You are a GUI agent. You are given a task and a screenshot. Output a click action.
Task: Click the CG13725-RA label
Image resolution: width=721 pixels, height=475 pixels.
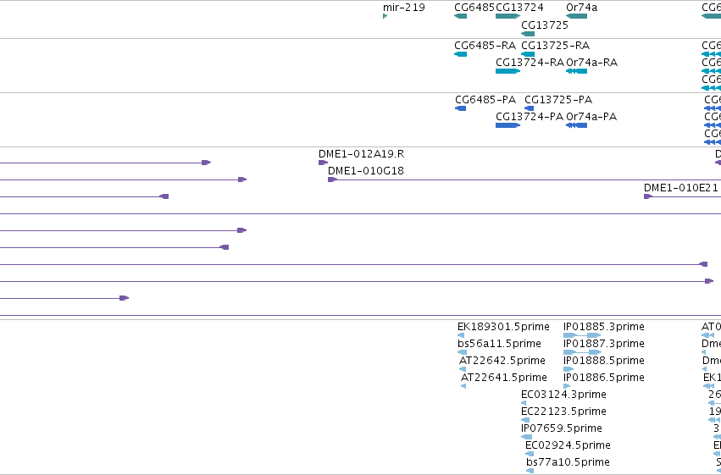[x=555, y=46]
